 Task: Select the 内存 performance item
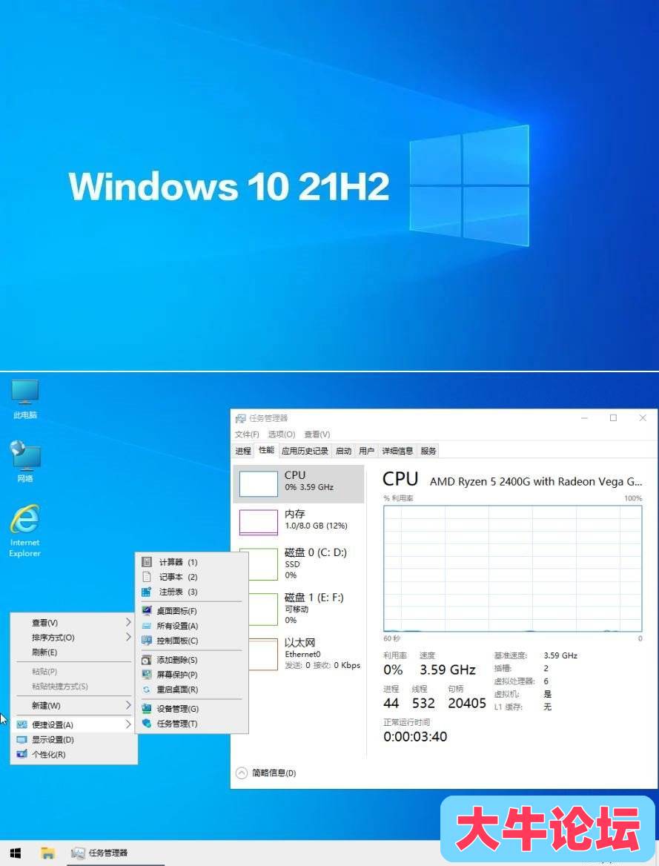click(x=299, y=522)
